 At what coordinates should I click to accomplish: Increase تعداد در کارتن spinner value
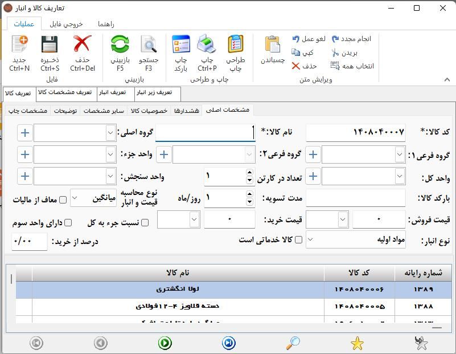249,172
